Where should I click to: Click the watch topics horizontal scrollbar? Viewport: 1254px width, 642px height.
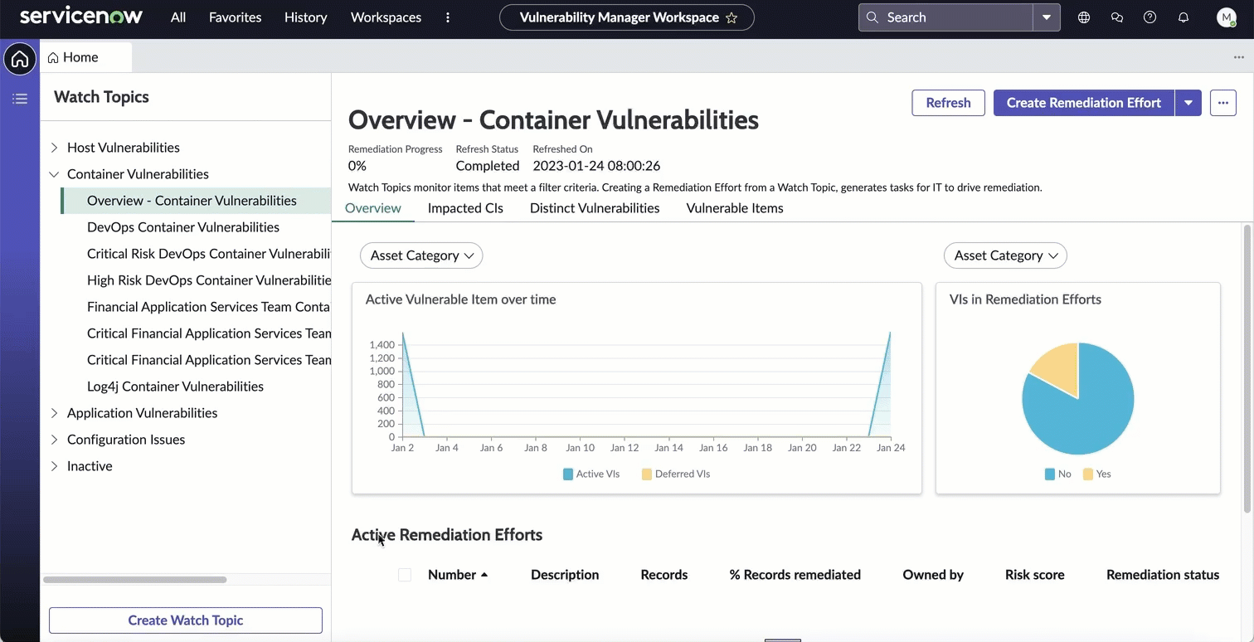click(x=135, y=580)
